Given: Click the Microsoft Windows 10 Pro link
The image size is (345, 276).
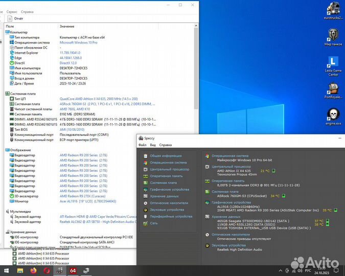Looking at the screenshot, I should (x=78, y=42).
